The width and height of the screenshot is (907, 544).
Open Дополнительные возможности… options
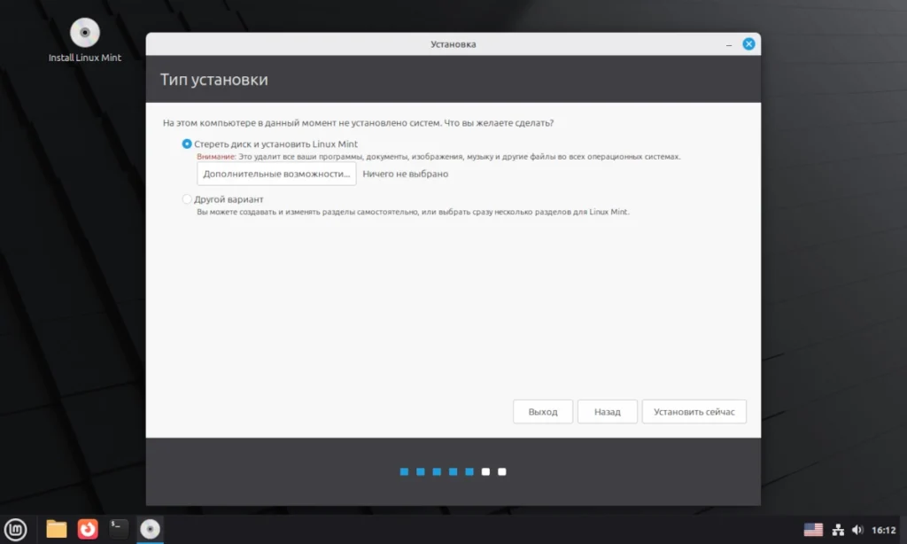tap(276, 174)
